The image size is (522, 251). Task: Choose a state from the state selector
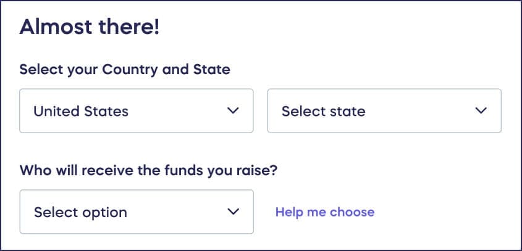click(384, 111)
